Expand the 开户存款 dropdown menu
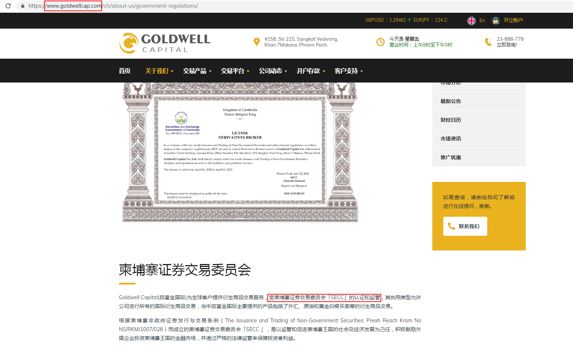This screenshot has width=573, height=348. (311, 71)
